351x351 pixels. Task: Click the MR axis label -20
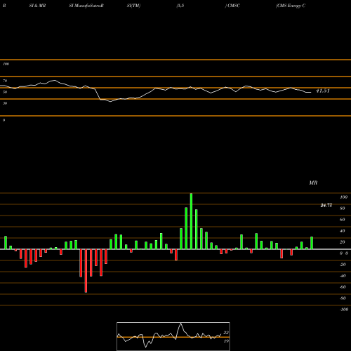click(343, 265)
